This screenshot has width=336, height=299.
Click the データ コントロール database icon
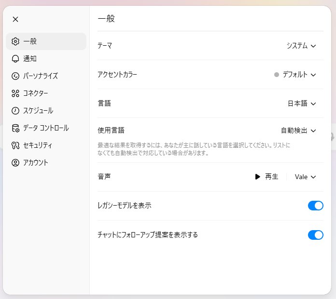point(15,128)
